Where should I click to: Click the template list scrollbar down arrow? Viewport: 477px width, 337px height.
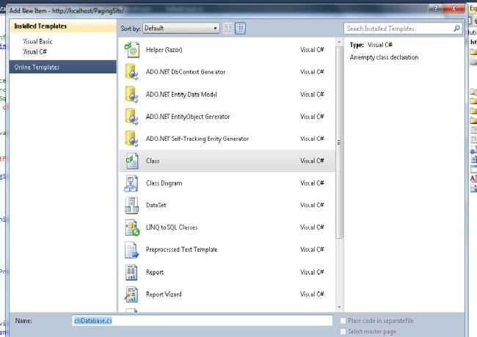(339, 307)
